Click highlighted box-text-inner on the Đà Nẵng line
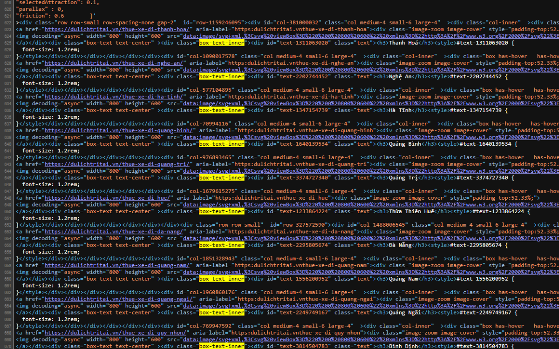This screenshot has height=349, width=559. pyautogui.click(x=222, y=245)
